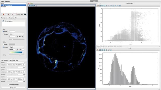Select the zoom tool in histogram toolbar

tap(109, 50)
